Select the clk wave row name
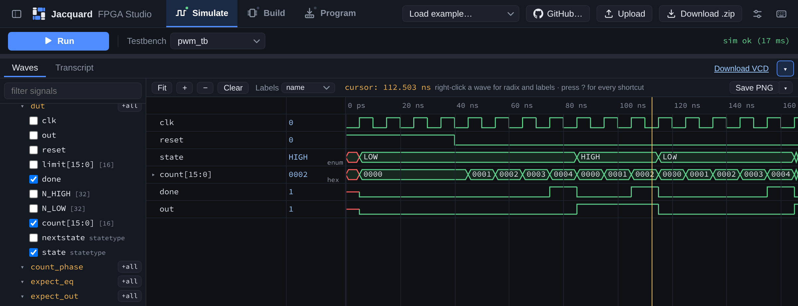798x306 pixels. (x=167, y=123)
